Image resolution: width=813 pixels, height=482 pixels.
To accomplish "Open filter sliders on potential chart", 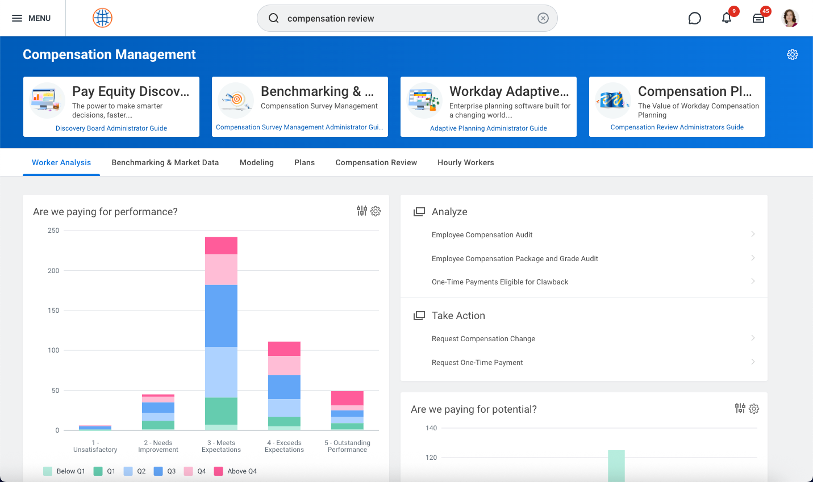I will pyautogui.click(x=740, y=408).
